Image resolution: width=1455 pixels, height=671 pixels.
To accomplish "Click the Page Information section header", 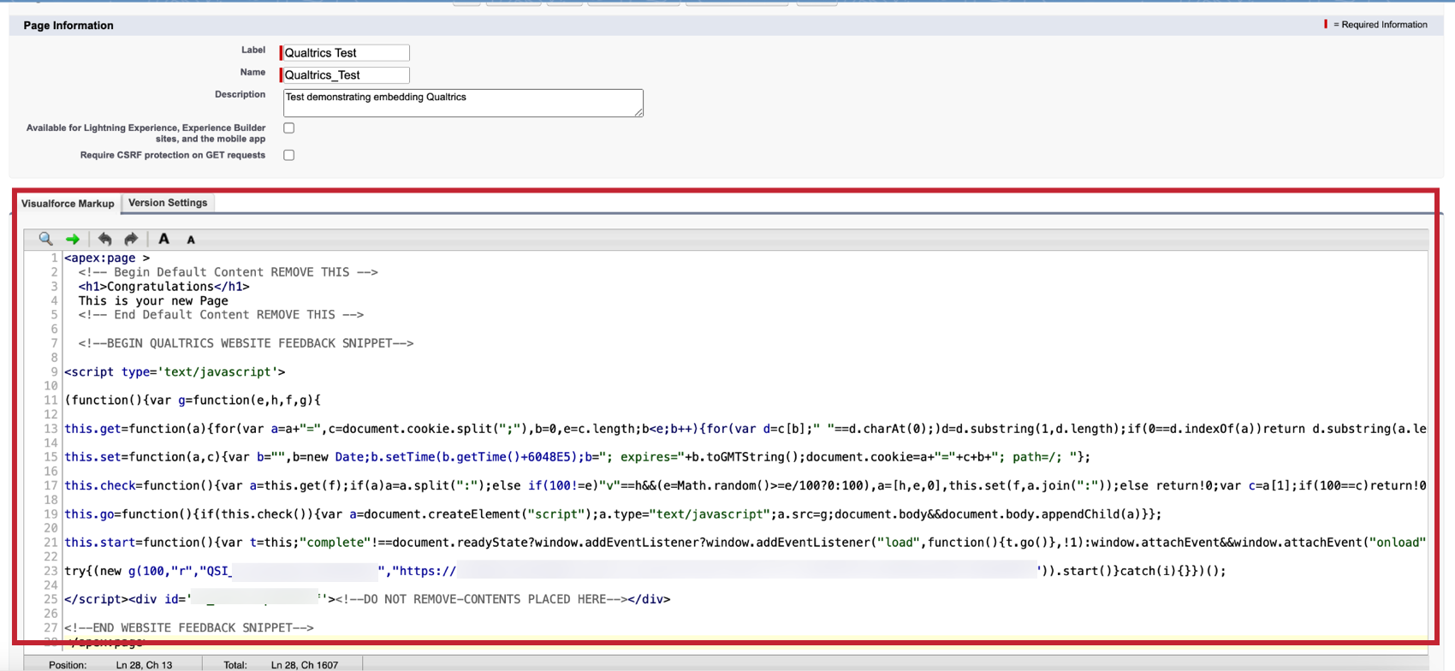I will [x=68, y=26].
